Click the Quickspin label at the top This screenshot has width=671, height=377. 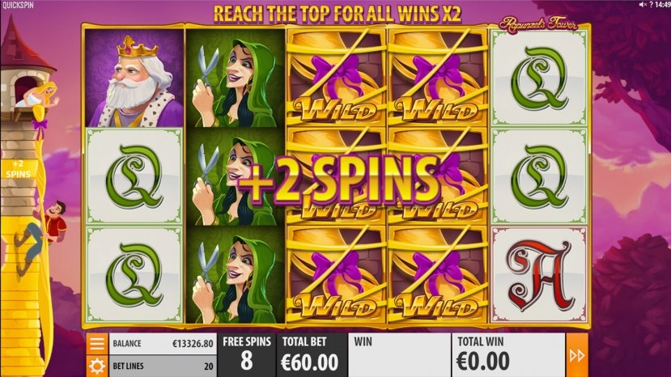coord(18,5)
